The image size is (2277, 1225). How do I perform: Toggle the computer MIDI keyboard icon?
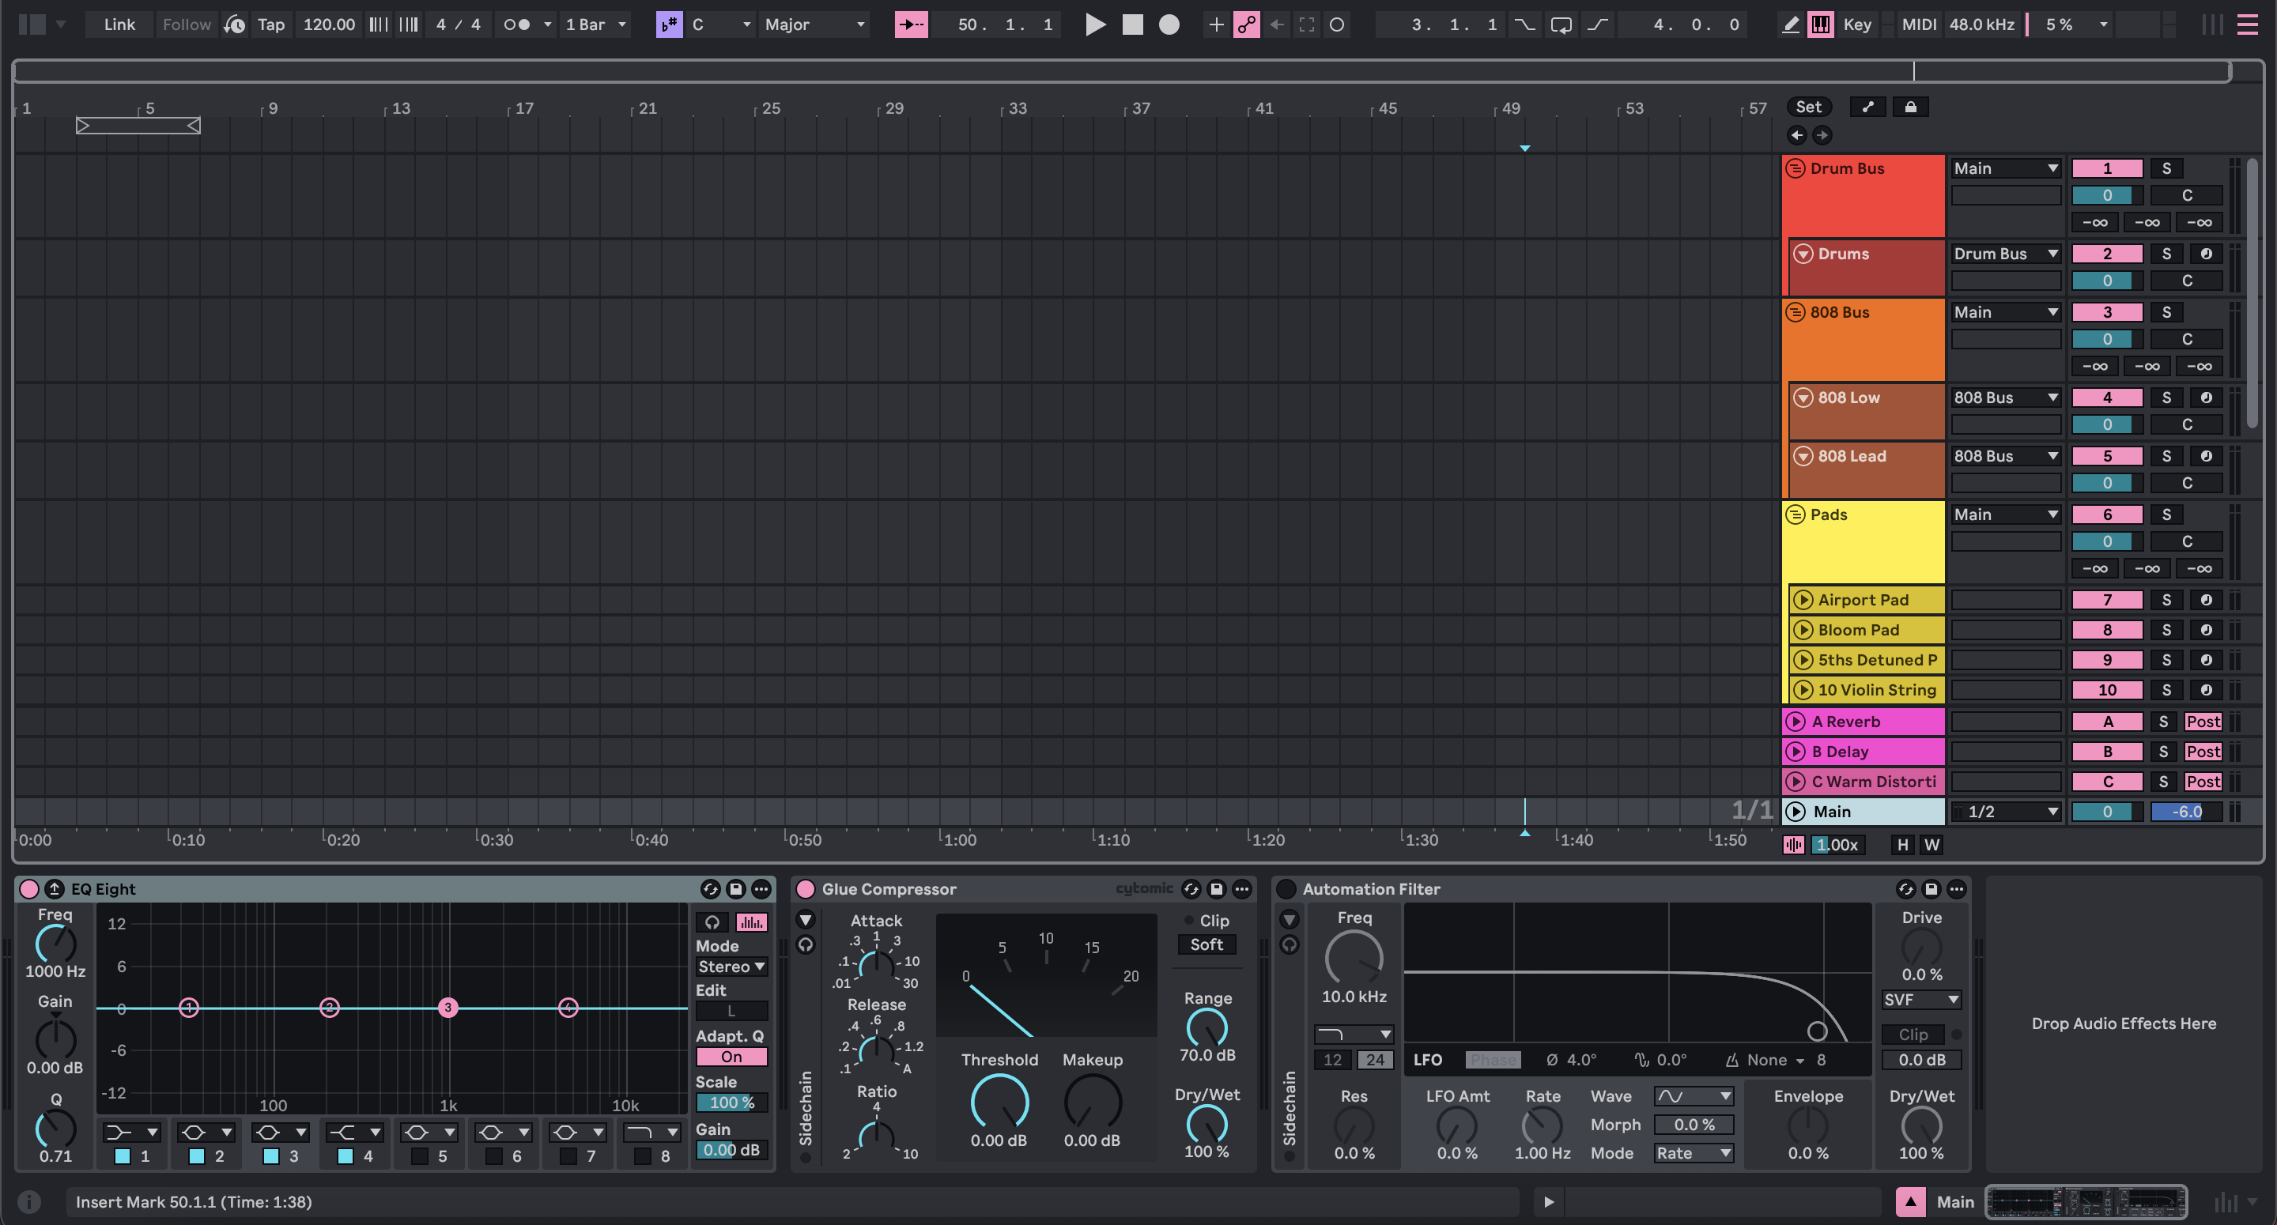pyautogui.click(x=1820, y=24)
